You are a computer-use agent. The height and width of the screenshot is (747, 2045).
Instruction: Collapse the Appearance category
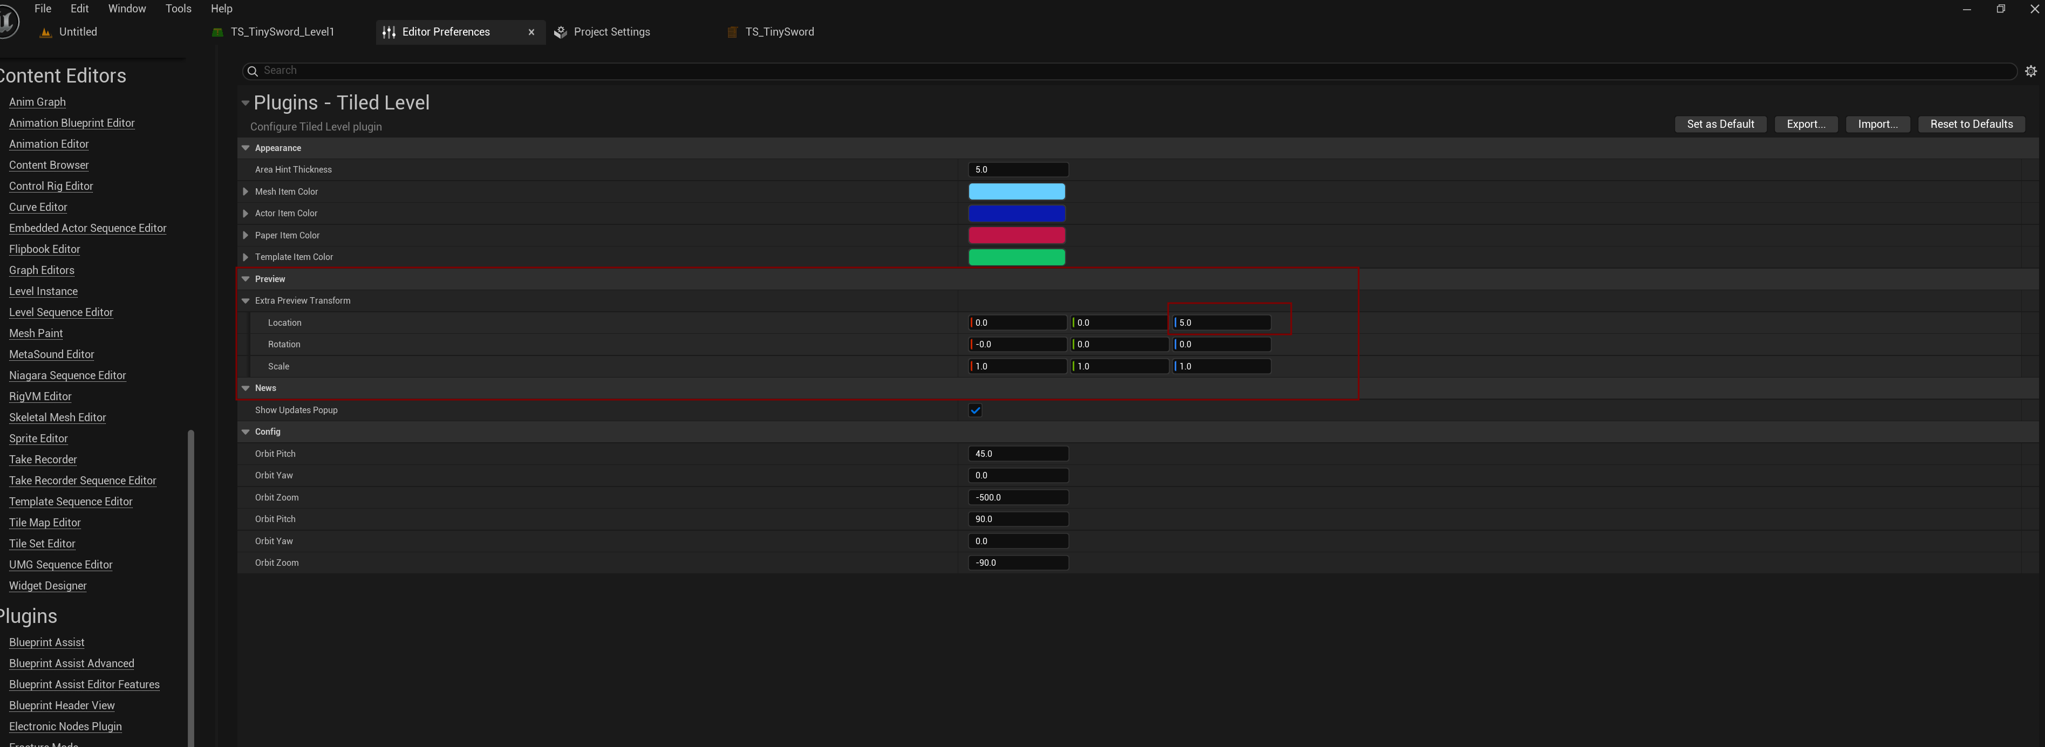[246, 148]
